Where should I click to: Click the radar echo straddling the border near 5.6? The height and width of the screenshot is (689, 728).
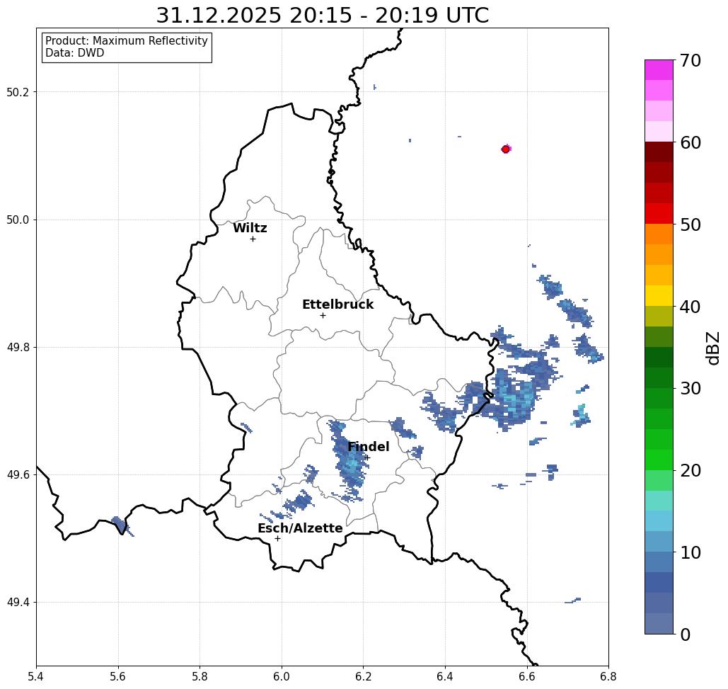pyautogui.click(x=121, y=525)
